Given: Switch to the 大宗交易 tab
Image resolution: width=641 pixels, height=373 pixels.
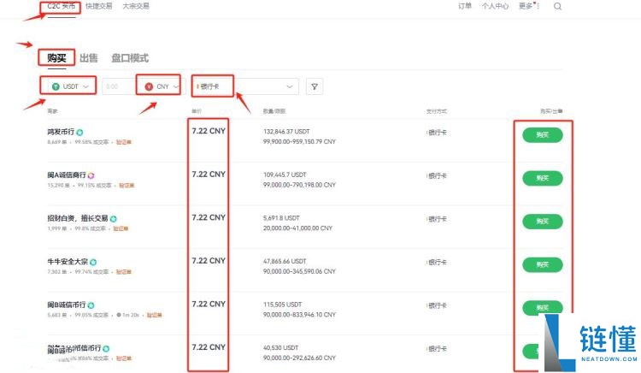Looking at the screenshot, I should coord(136,6).
